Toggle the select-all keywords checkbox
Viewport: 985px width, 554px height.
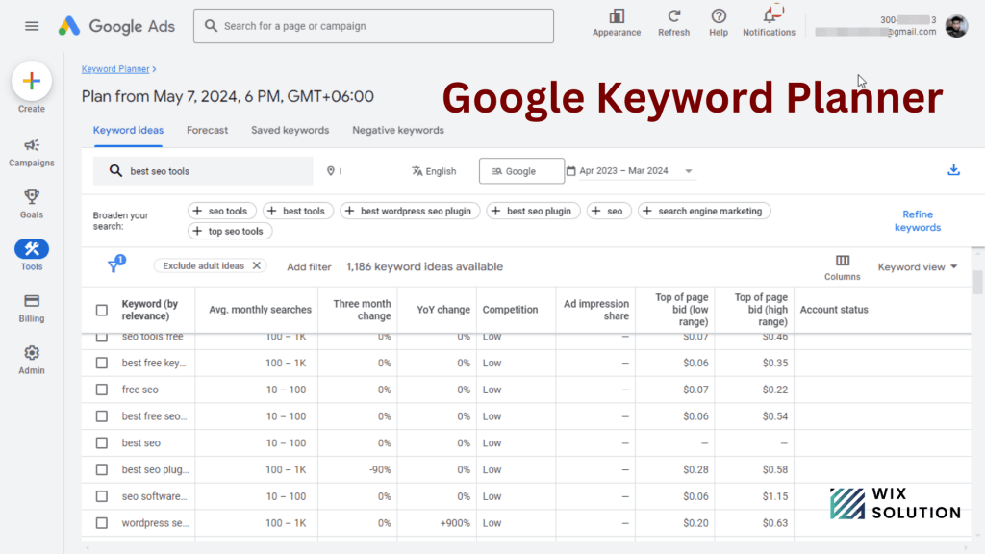pyautogui.click(x=102, y=310)
